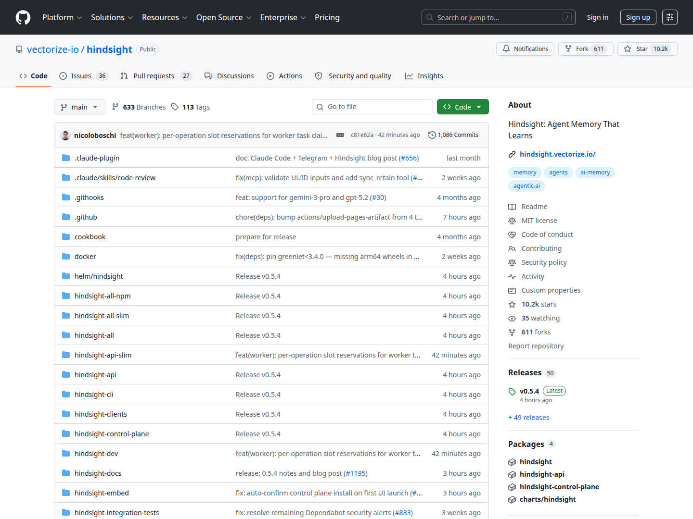This screenshot has width=693, height=519.
Task: Click the scale icon beside MIT license
Action: (512, 221)
